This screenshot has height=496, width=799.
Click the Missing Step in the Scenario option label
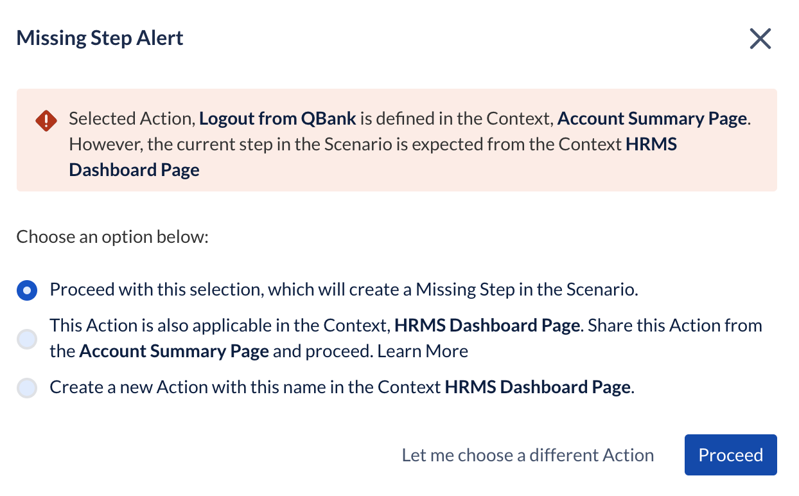tap(344, 290)
